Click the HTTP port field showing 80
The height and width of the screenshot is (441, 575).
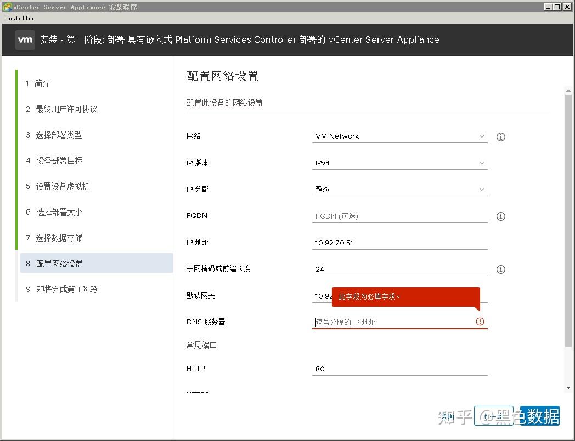tap(400, 369)
